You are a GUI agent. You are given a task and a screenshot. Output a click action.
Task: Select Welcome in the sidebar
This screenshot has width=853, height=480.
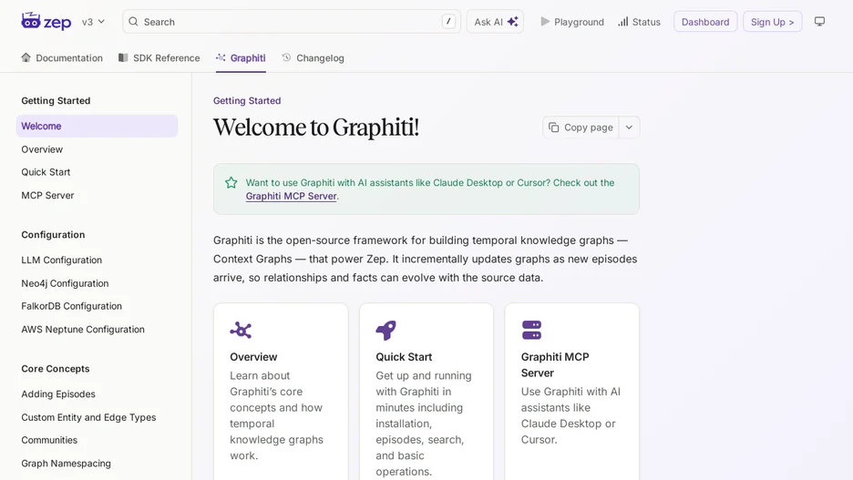pyautogui.click(x=97, y=126)
